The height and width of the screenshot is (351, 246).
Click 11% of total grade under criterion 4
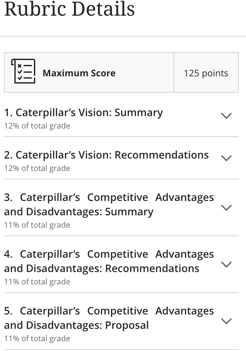pyautogui.click(x=37, y=282)
